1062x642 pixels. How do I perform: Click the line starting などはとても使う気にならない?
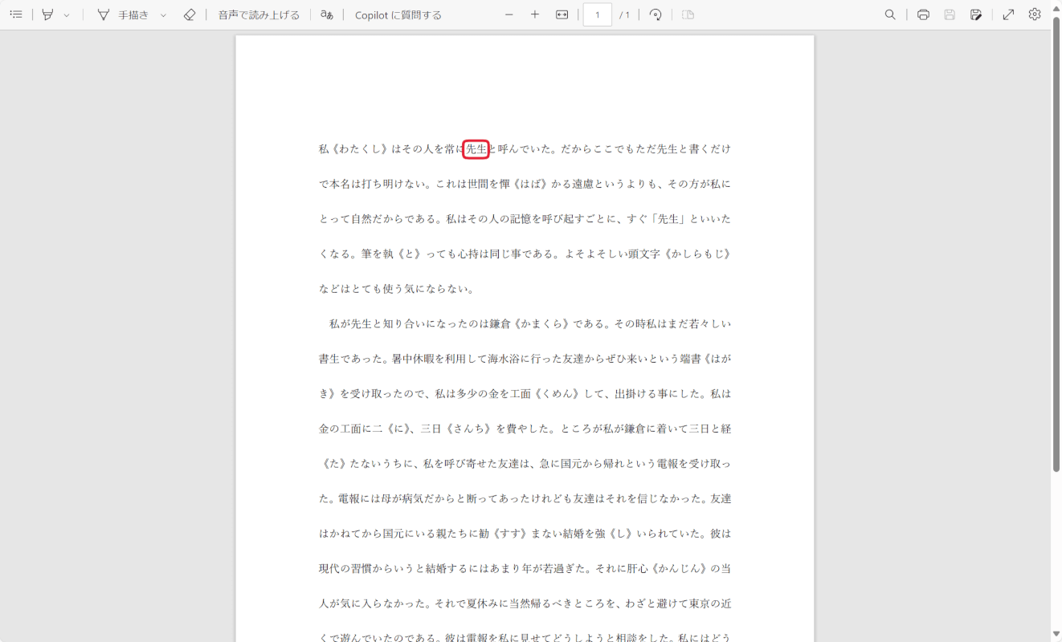(x=397, y=289)
